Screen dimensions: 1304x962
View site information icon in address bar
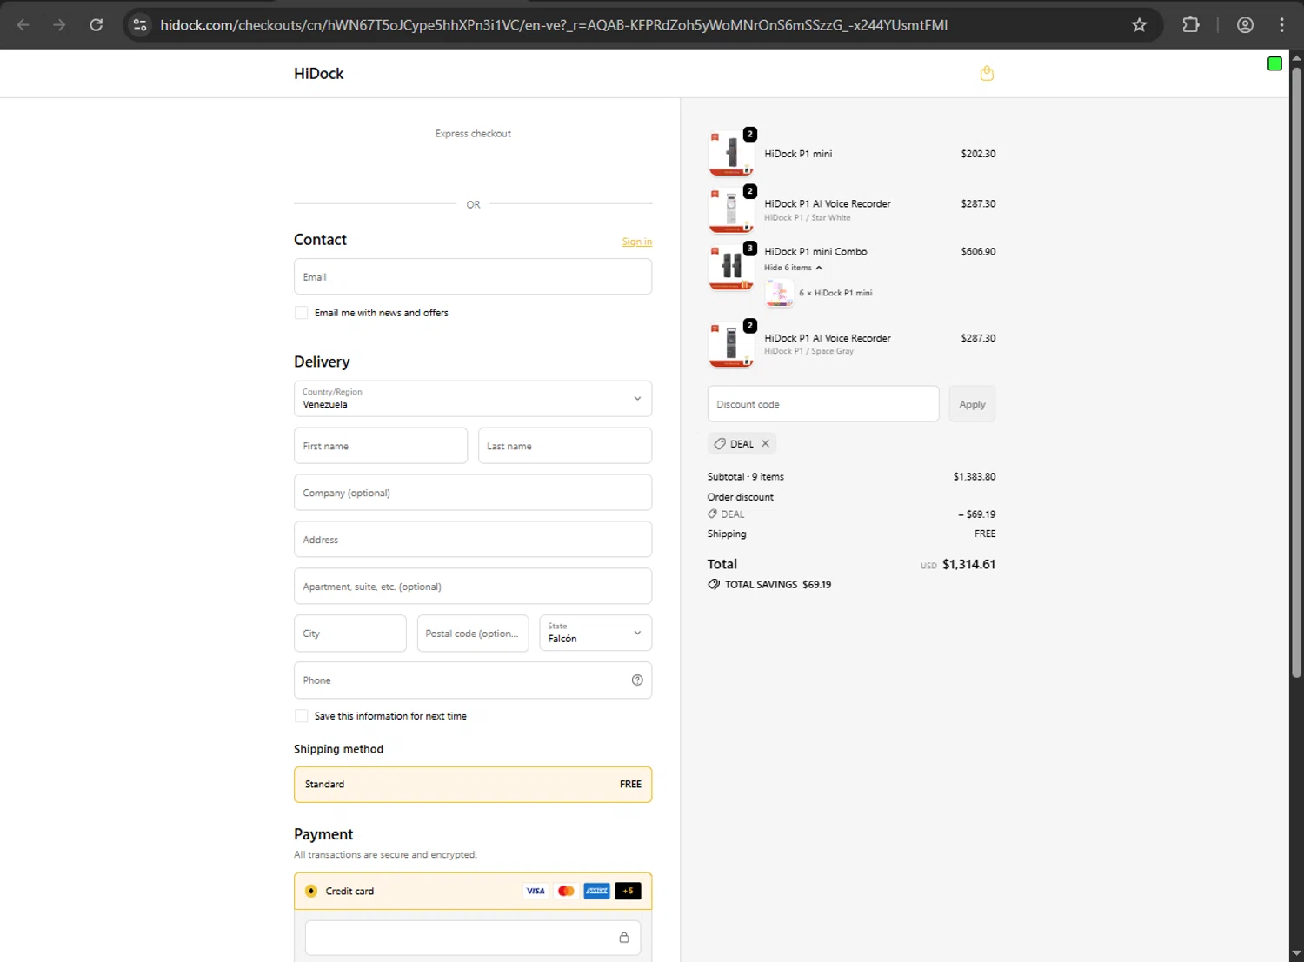pyautogui.click(x=140, y=25)
